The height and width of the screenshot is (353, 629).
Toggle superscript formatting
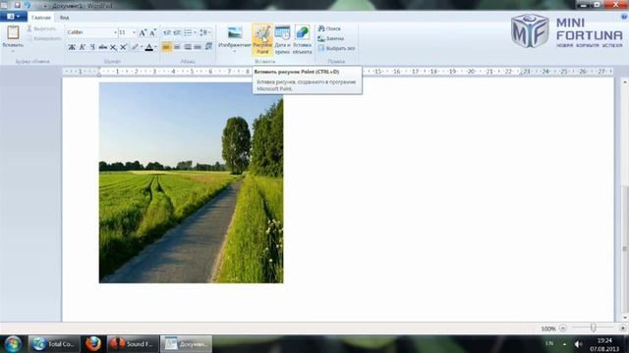124,47
